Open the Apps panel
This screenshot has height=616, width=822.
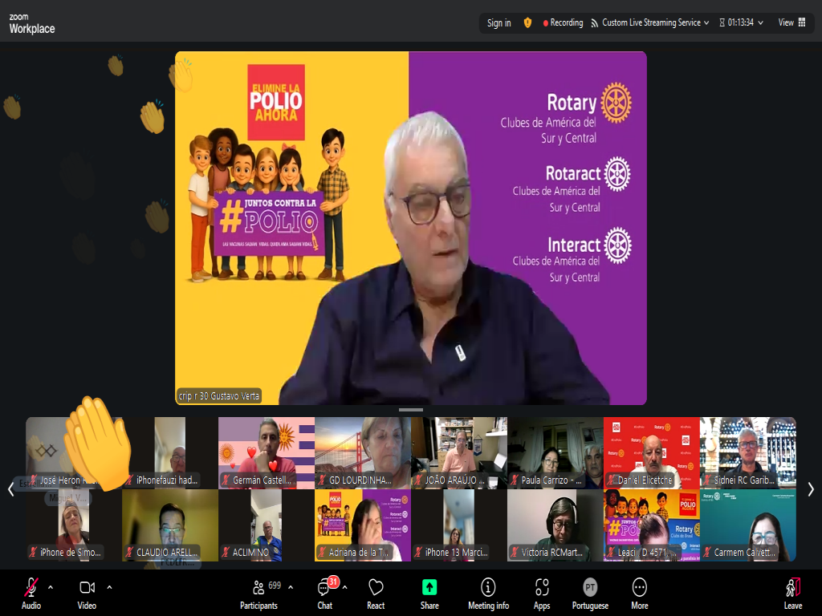(542, 587)
